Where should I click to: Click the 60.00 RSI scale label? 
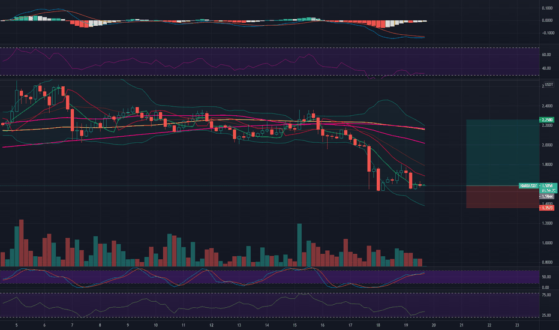click(x=546, y=55)
